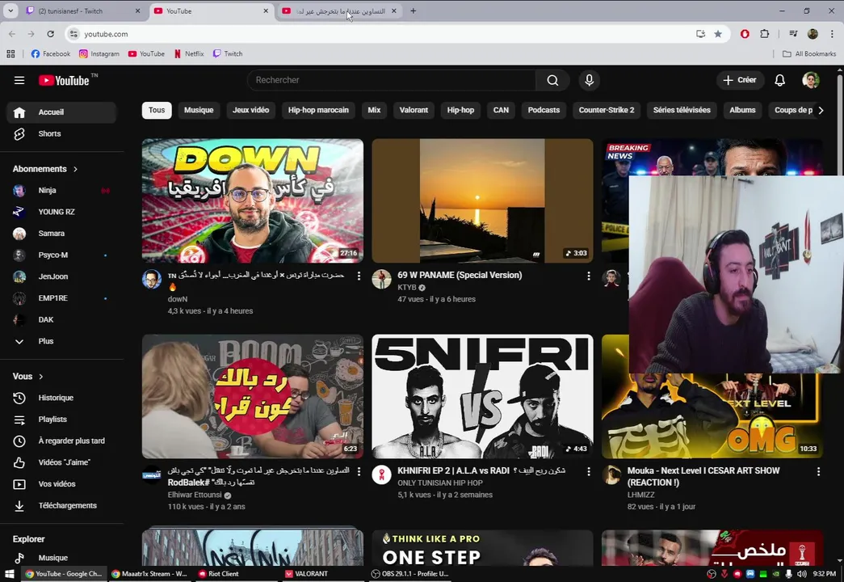Open Playlists page
Viewport: 844px width, 582px height.
pyautogui.click(x=62, y=420)
